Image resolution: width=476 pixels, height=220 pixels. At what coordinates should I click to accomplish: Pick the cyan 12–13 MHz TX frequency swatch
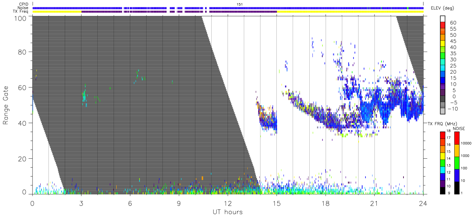click(x=443, y=169)
